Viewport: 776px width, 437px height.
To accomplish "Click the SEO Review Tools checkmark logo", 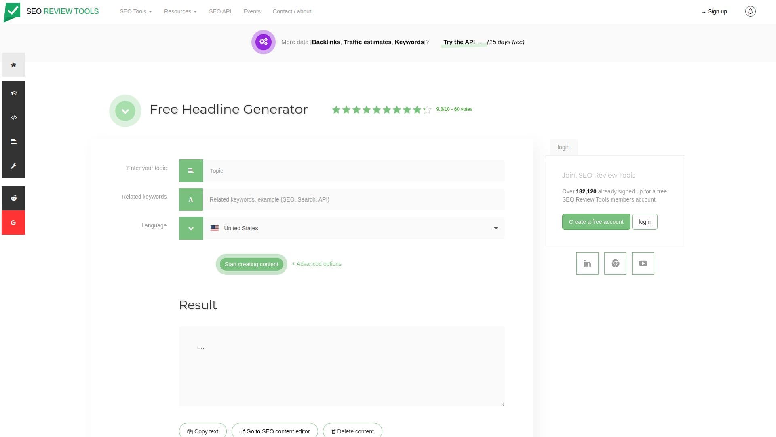I will pos(12,12).
